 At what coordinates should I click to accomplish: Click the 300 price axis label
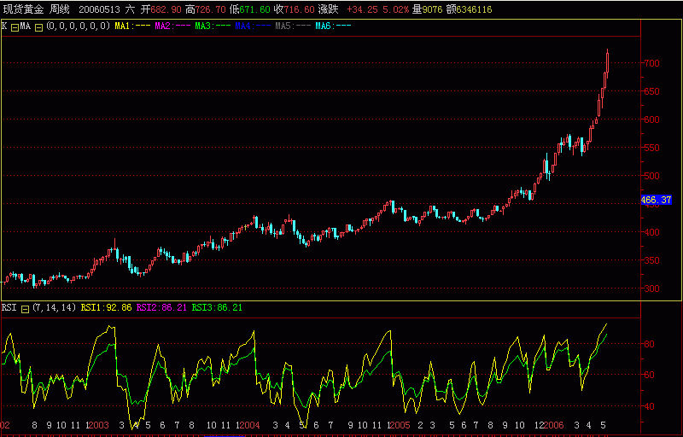(653, 288)
